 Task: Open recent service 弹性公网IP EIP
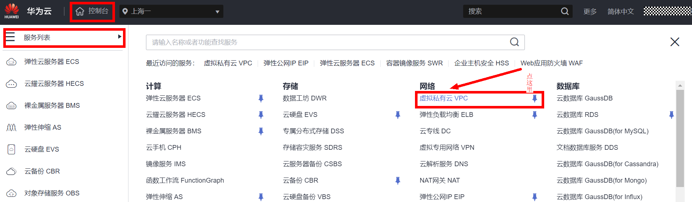(286, 63)
